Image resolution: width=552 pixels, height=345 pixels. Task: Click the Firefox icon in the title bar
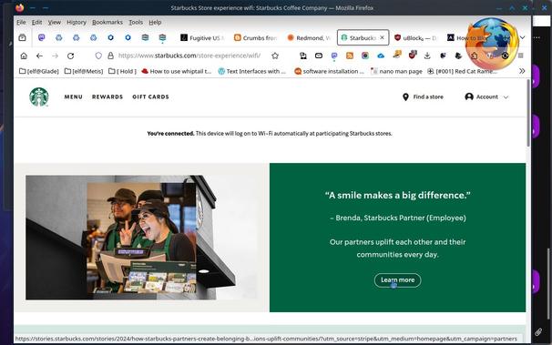tap(20, 7)
